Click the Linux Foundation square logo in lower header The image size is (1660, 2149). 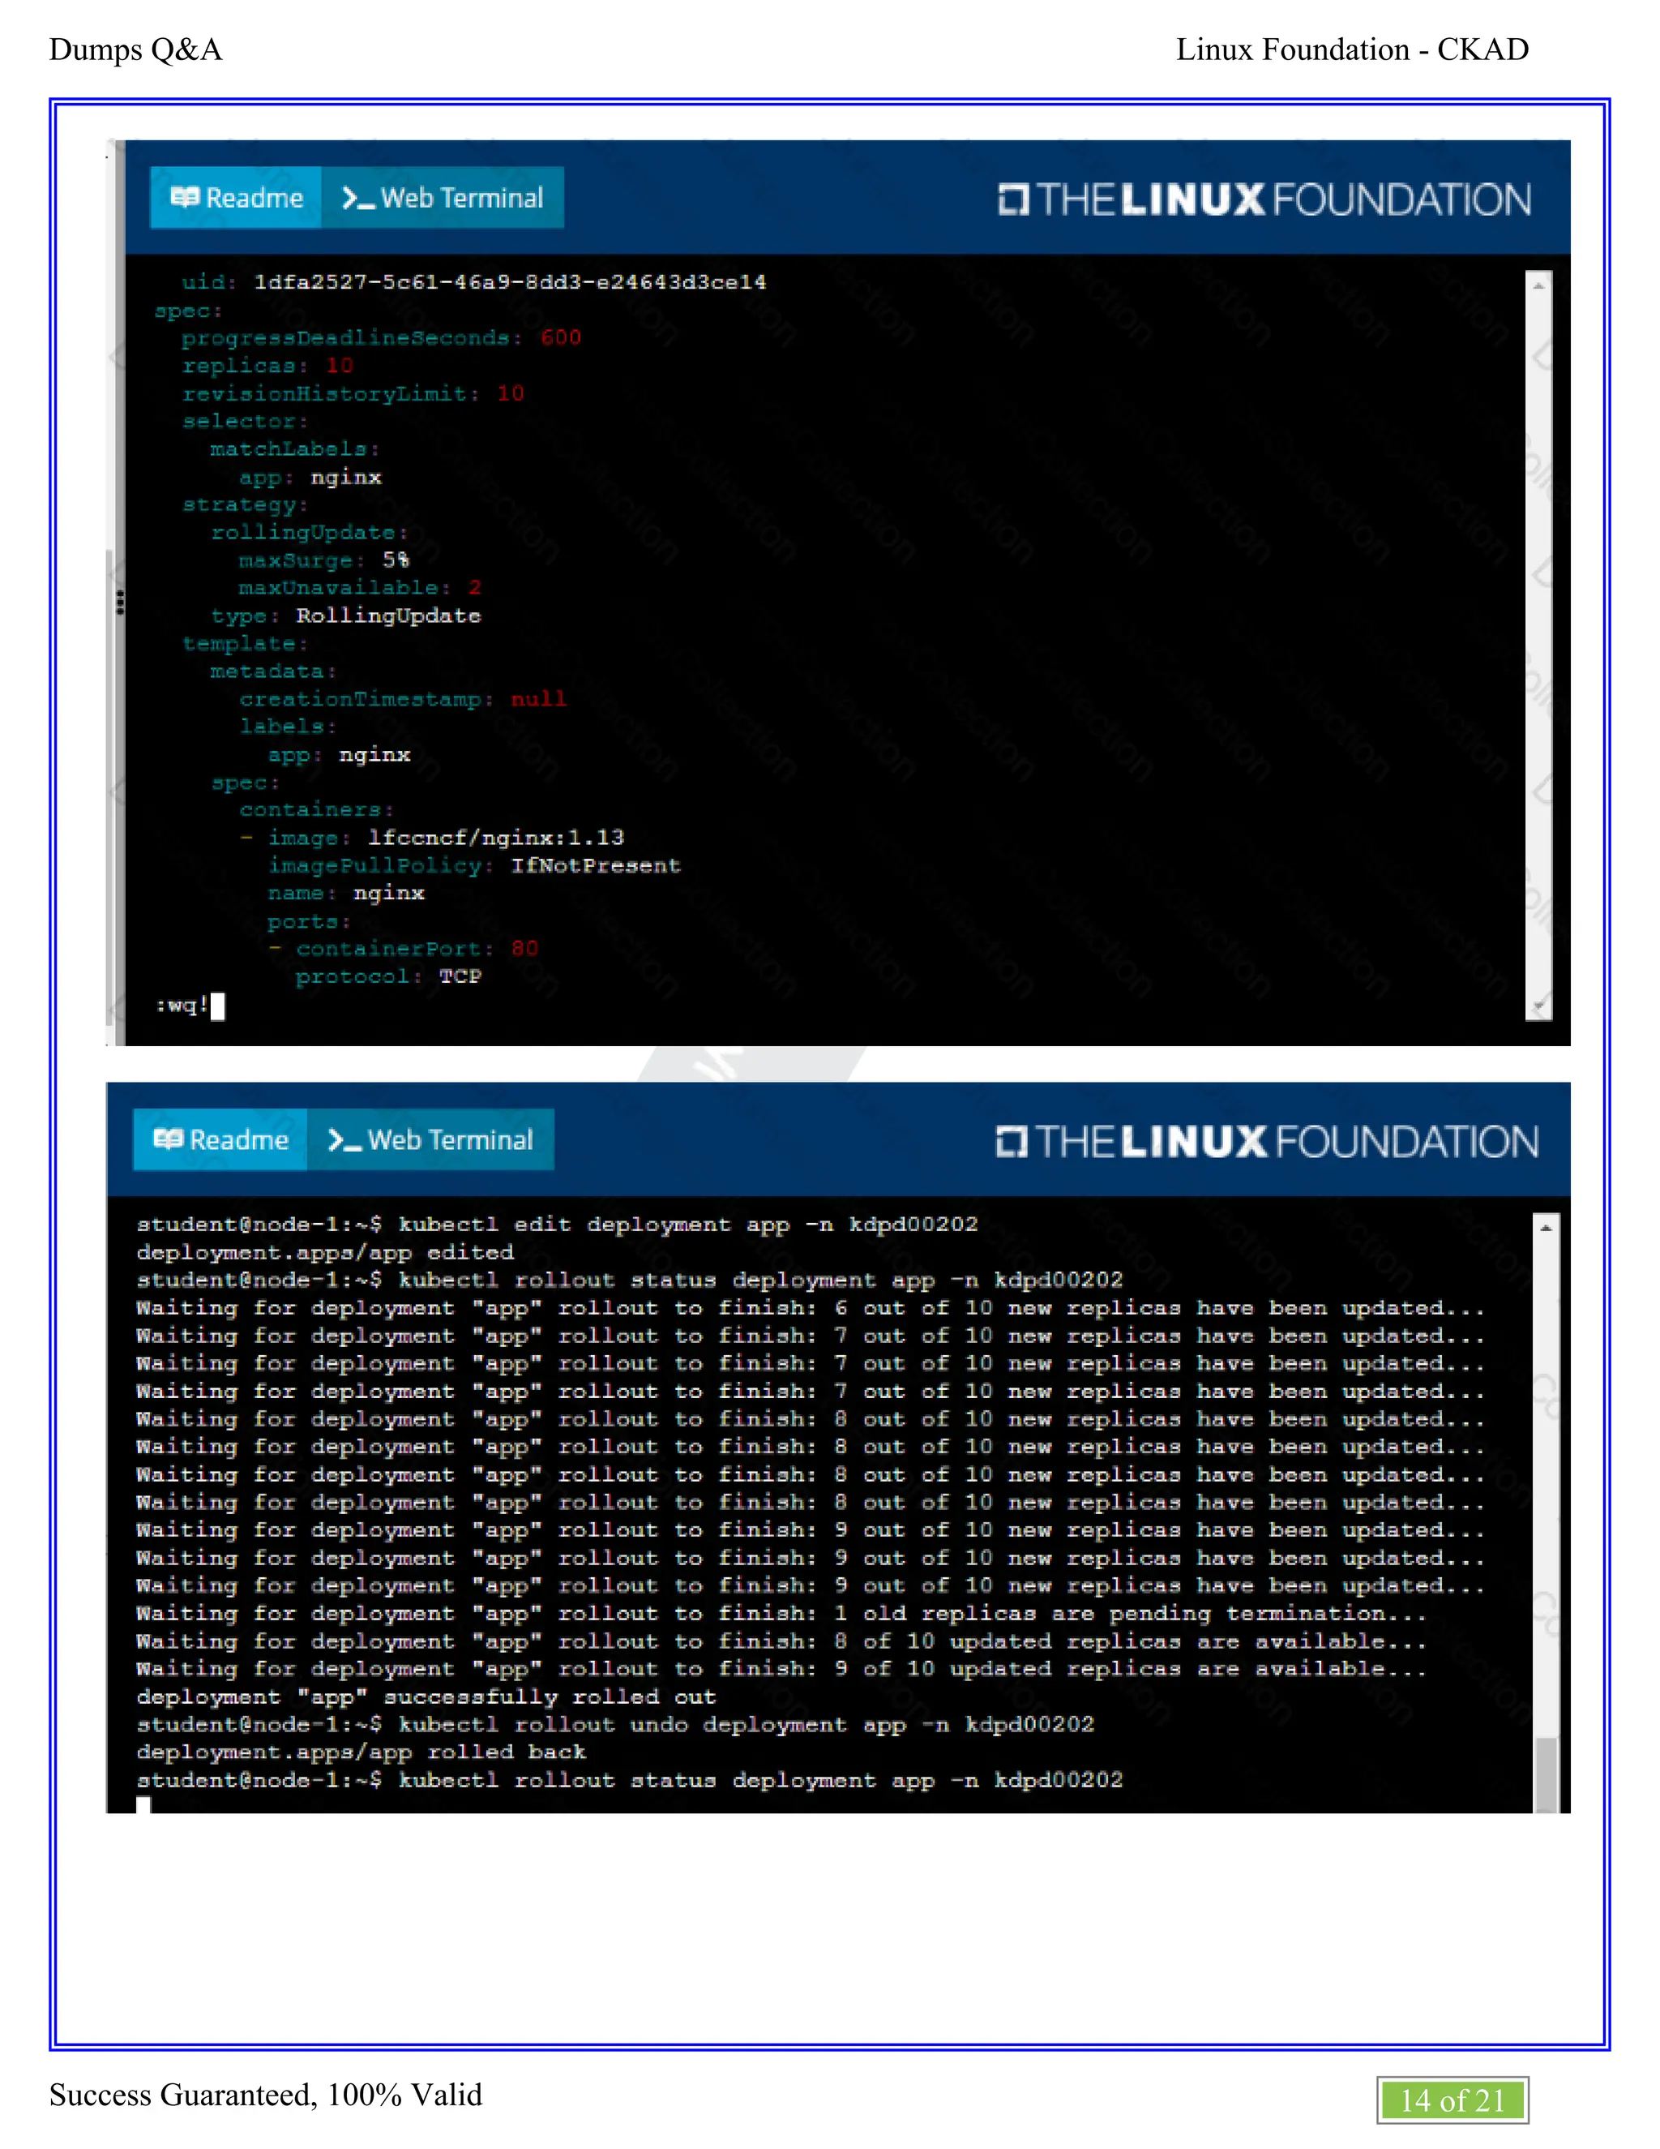[1010, 1142]
